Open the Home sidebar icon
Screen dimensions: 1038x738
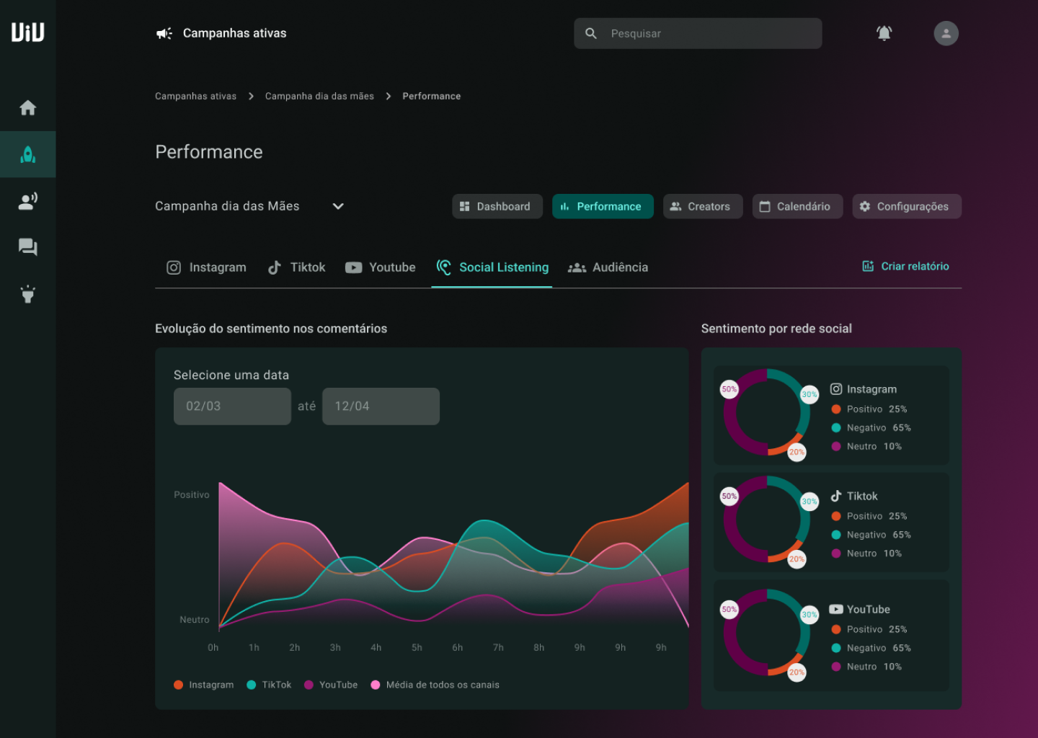[x=27, y=108]
